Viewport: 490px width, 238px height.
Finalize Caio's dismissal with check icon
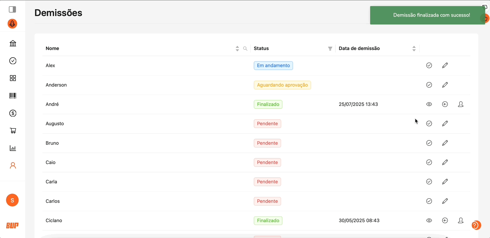429,162
